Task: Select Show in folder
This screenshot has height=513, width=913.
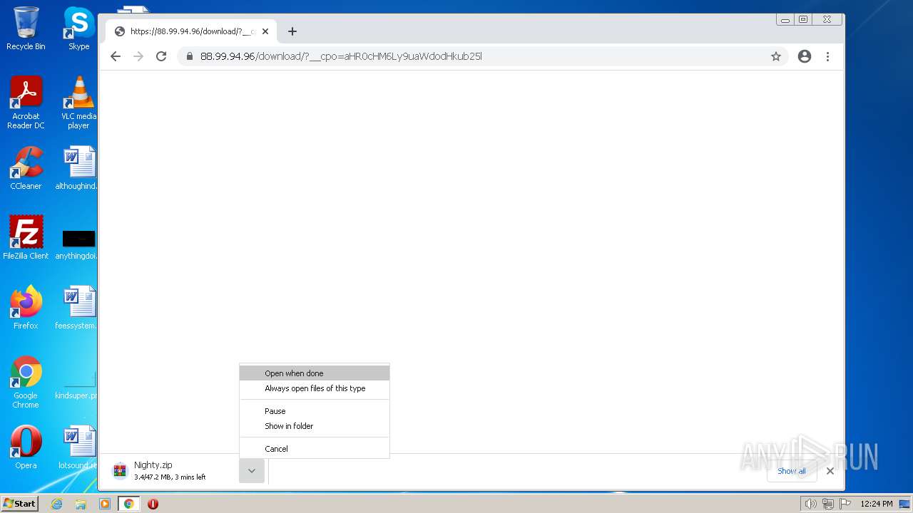Action: [x=315, y=426]
